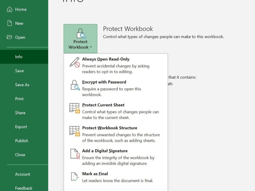Click the Home house icon in sidebar
The height and width of the screenshot is (191, 255).
[10, 9]
